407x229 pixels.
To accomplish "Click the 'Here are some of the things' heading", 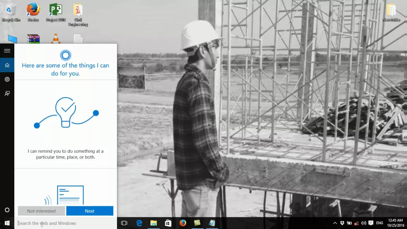I will point(66,69).
